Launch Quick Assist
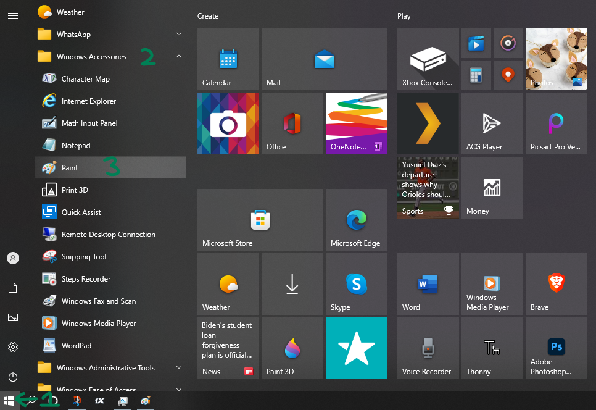Screen dimensions: 596x410 110,212
